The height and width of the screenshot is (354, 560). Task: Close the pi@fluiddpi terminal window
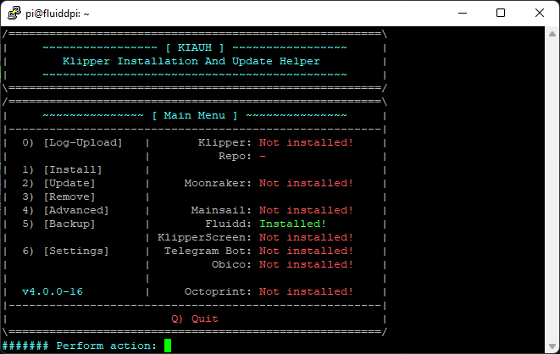(x=540, y=14)
